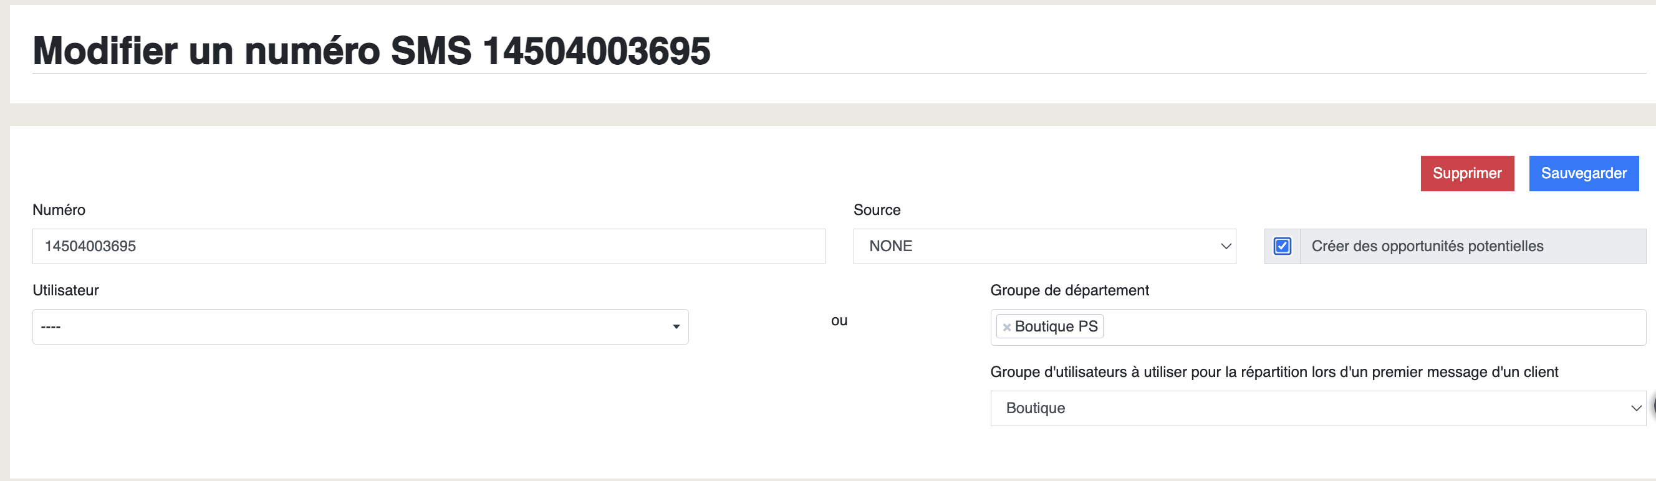The image size is (1656, 481).
Task: Click empty area of Groupe de département field
Action: click(x=1369, y=328)
